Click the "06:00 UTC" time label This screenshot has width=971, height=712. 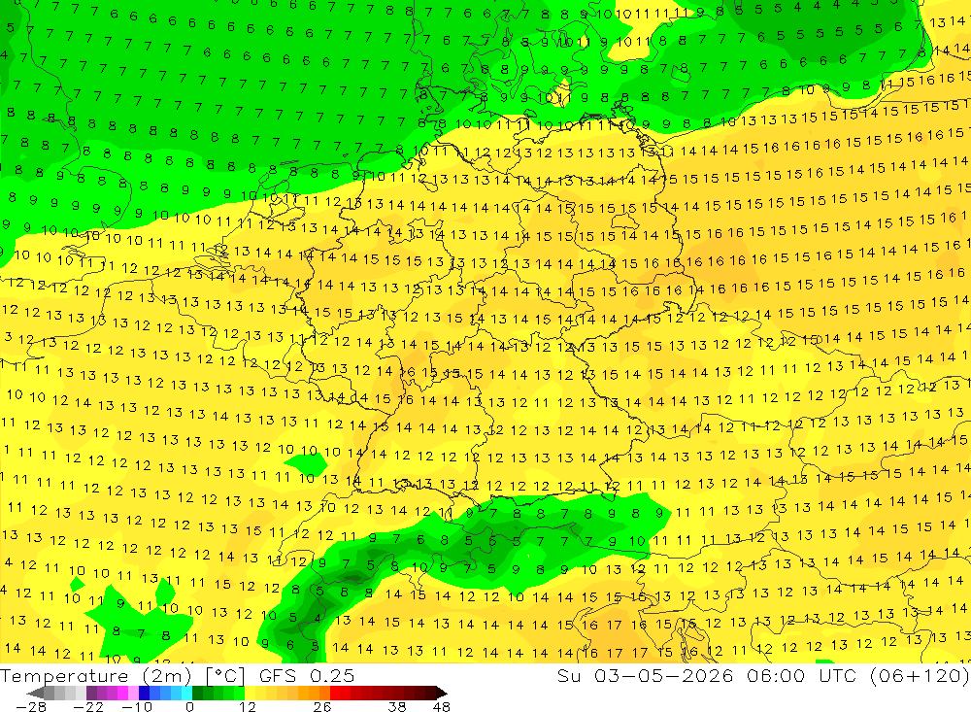point(804,675)
